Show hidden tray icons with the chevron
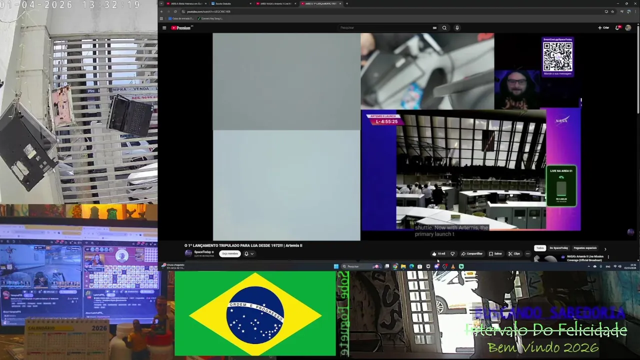Screen dimensions: 640x360 coord(589,266)
